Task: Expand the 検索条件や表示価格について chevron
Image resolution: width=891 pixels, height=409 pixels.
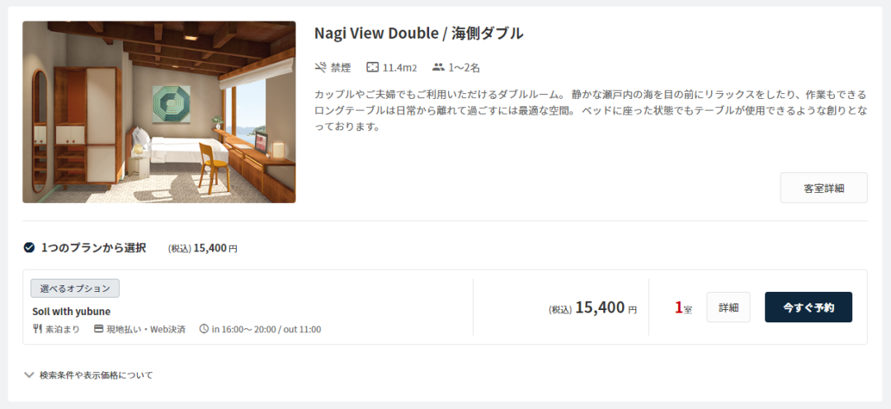Action: (29, 375)
